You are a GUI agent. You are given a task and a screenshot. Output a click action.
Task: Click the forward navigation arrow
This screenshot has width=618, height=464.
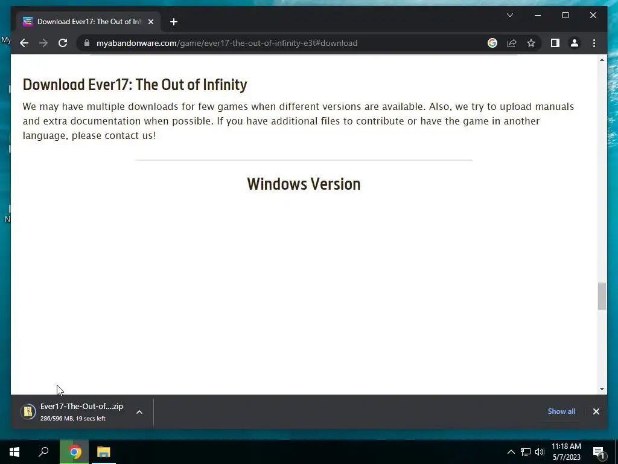click(x=43, y=43)
